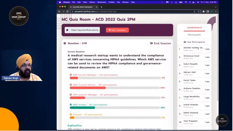Click the Next Question button

(117, 30)
